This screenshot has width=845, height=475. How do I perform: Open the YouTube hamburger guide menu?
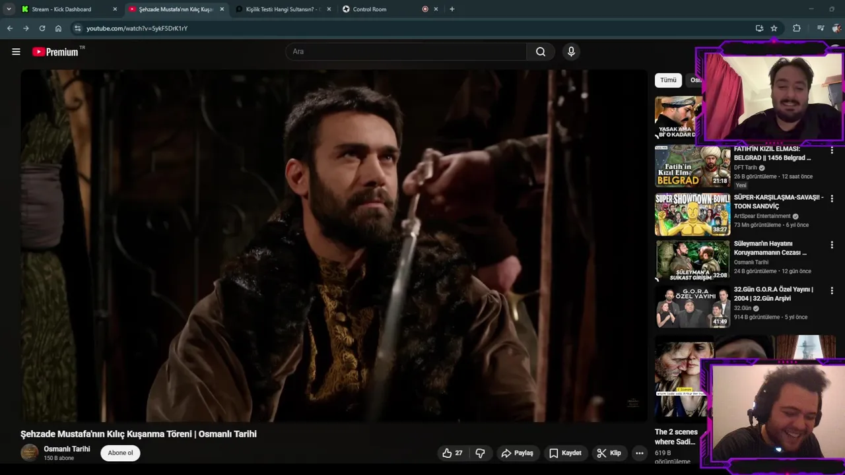[x=16, y=51]
